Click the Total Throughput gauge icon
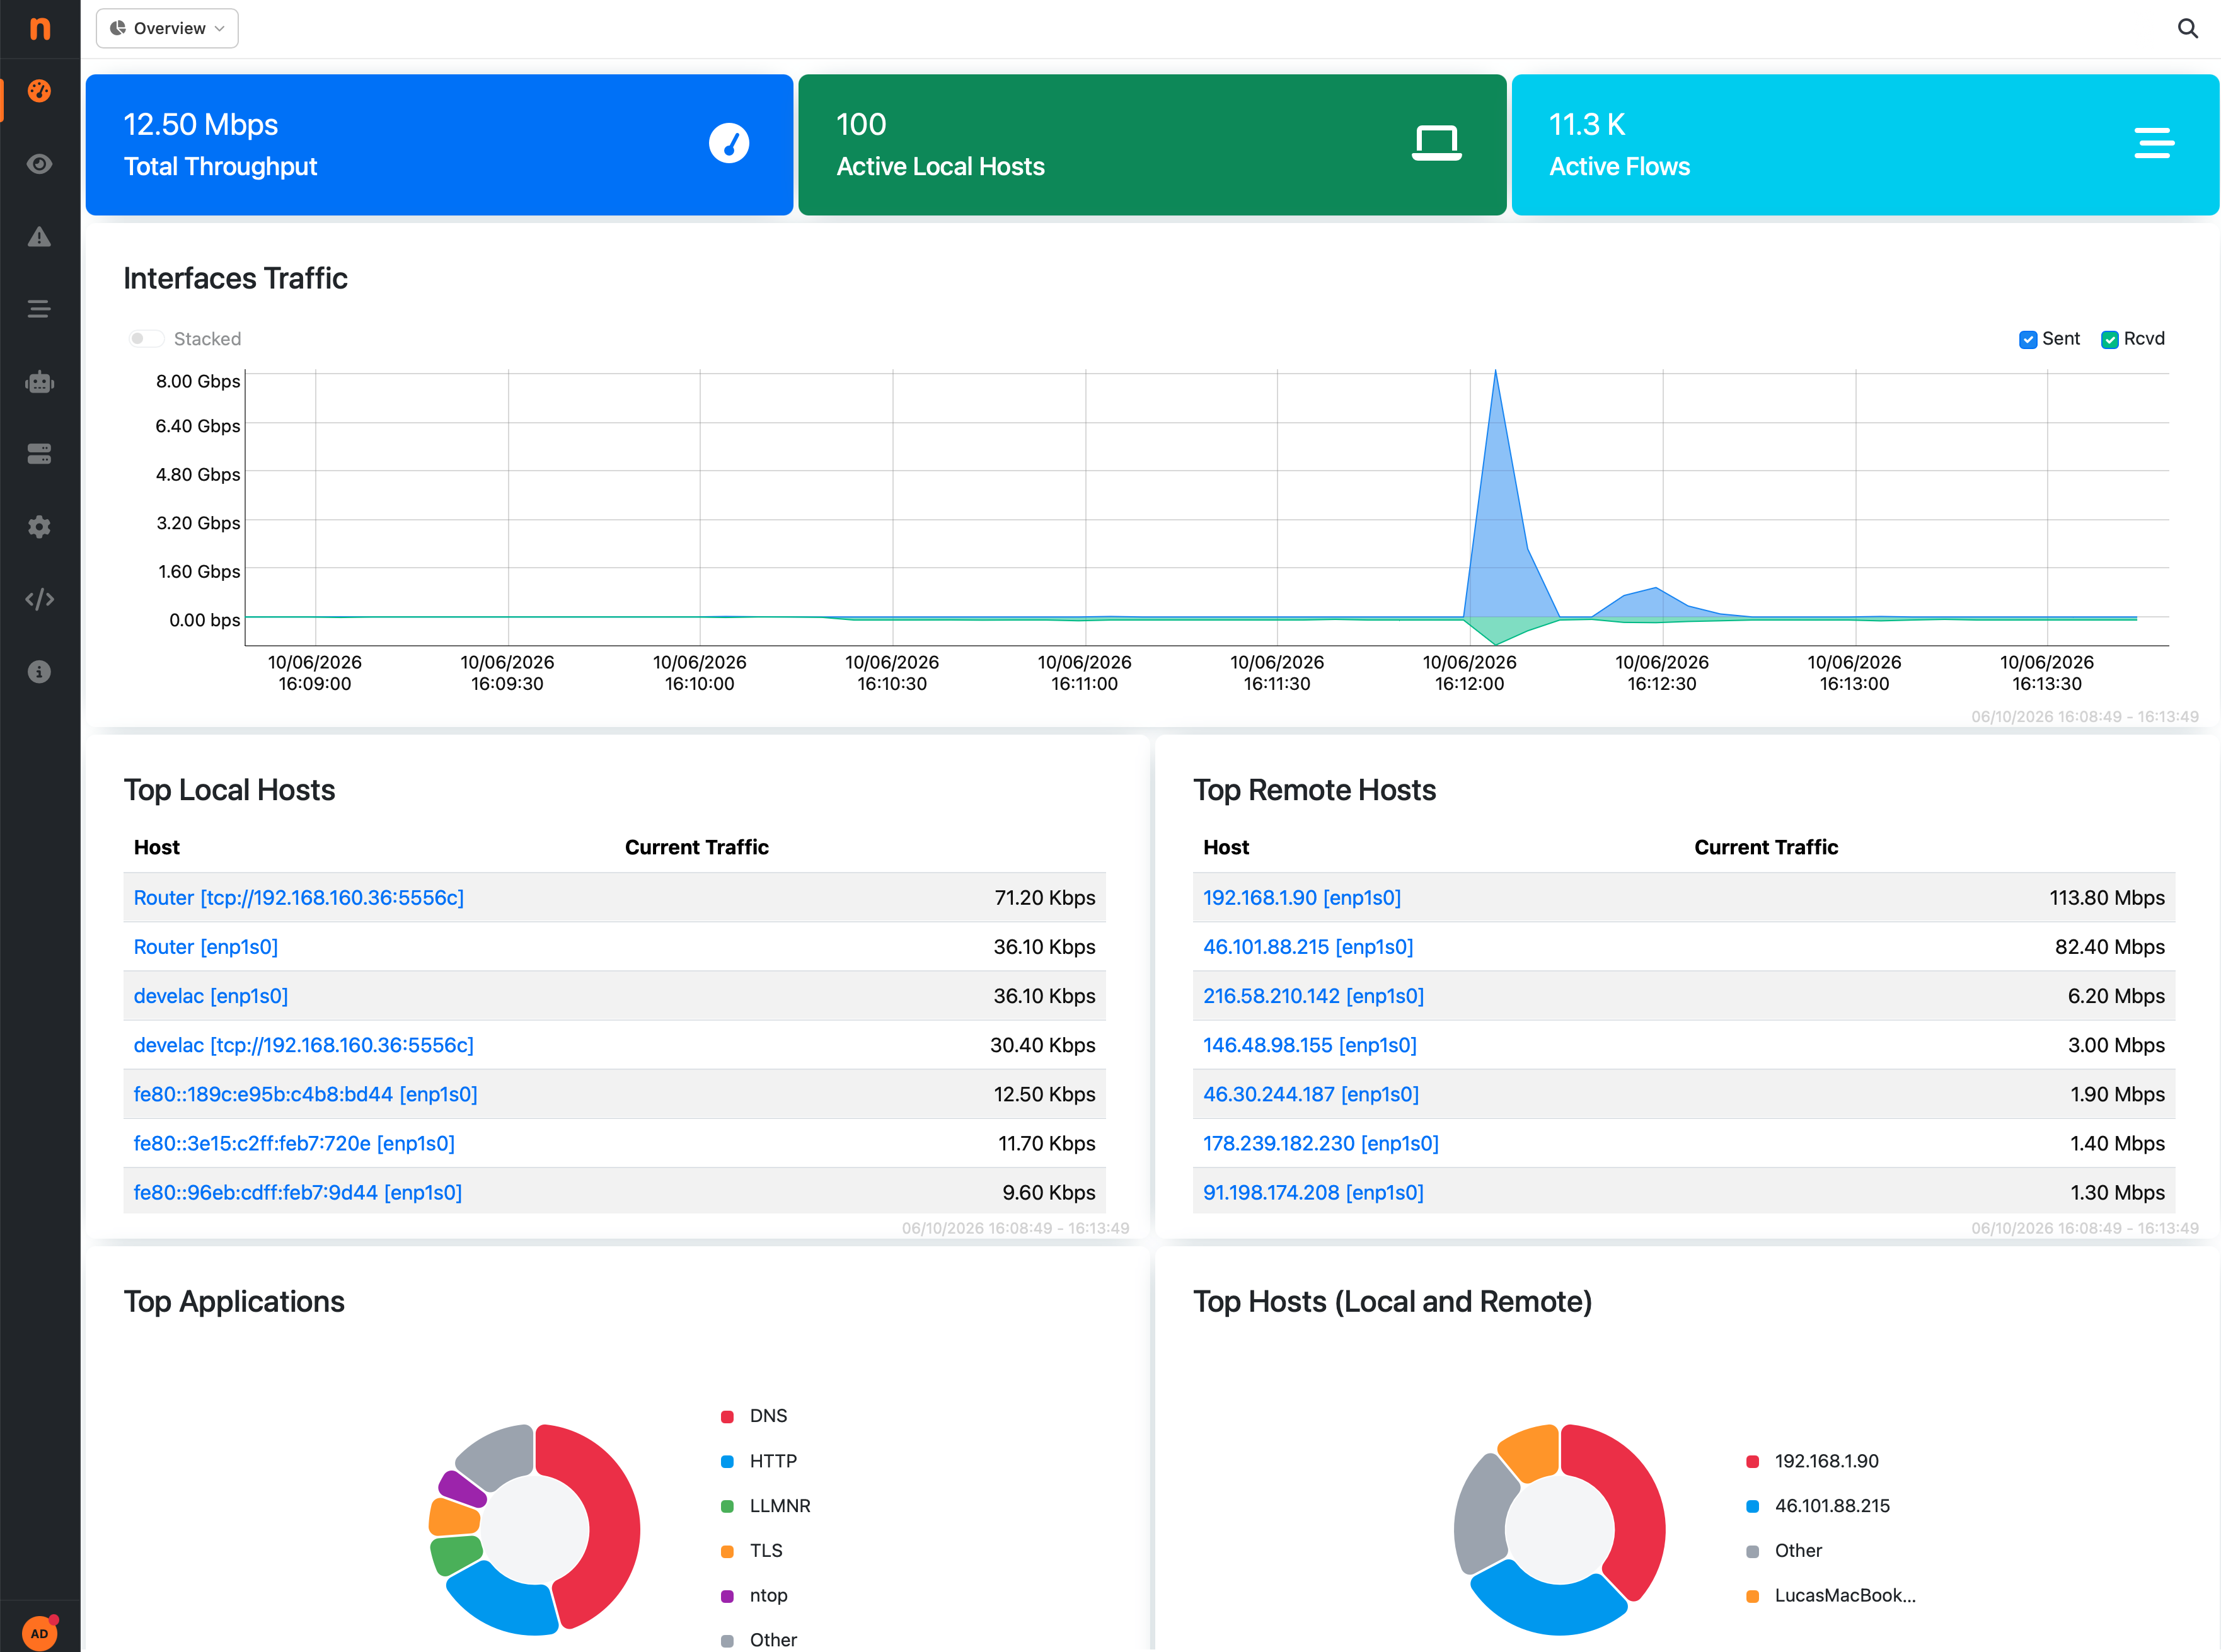 729,143
